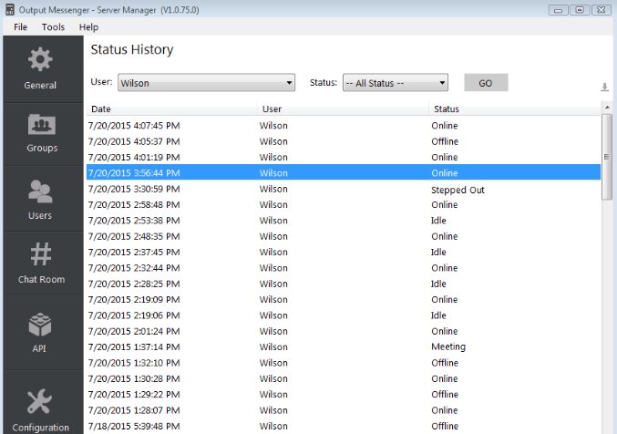Select row 7/18/2015 5:39:48 PM
This screenshot has width=617, height=434.
(344, 426)
